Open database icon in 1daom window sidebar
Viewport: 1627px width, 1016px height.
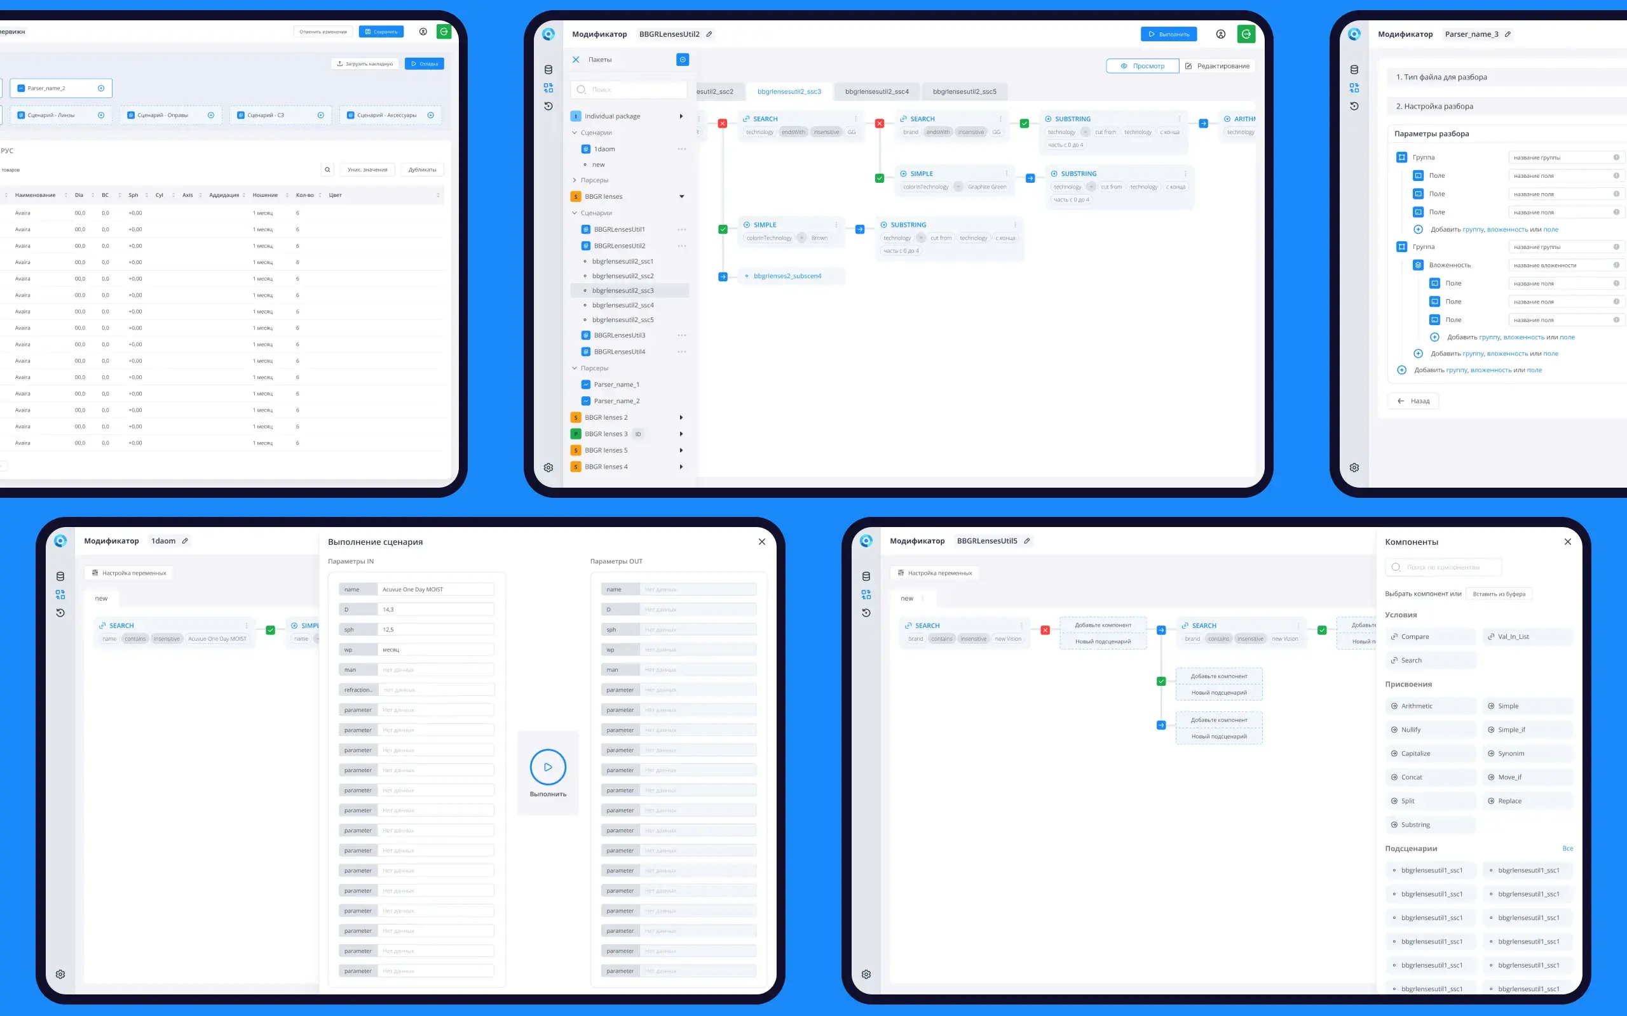(x=60, y=577)
